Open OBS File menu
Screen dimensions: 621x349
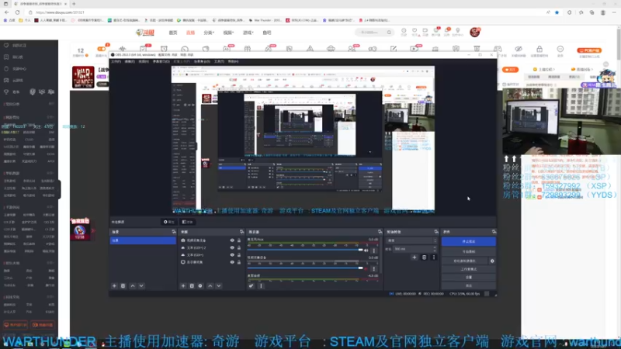pos(116,62)
